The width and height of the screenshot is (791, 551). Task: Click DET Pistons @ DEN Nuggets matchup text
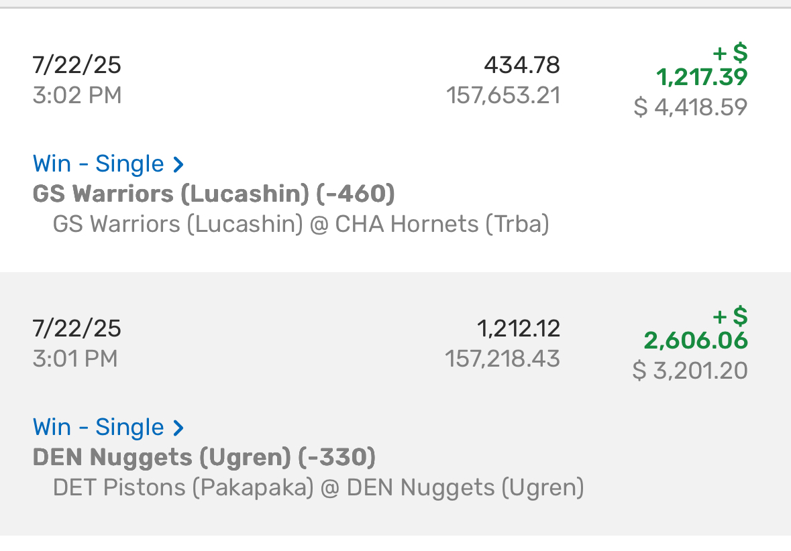[x=318, y=488]
